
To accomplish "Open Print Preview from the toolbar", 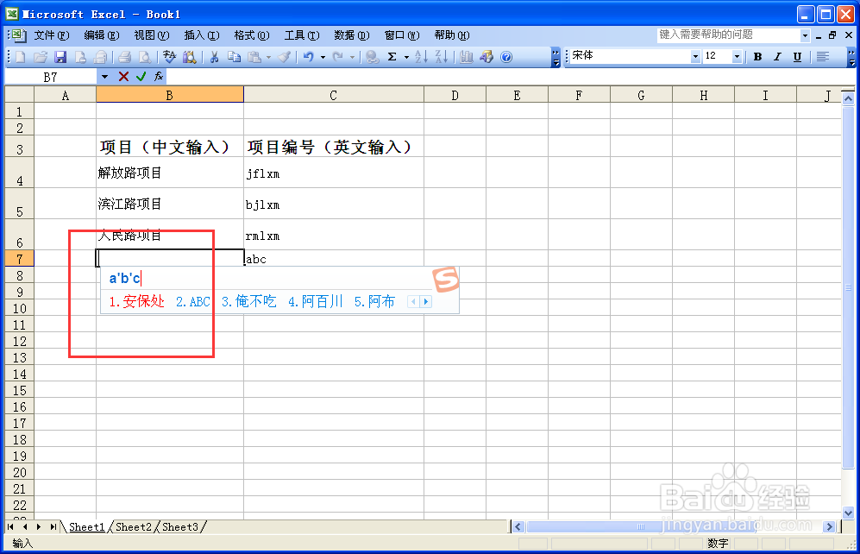I will pos(144,57).
